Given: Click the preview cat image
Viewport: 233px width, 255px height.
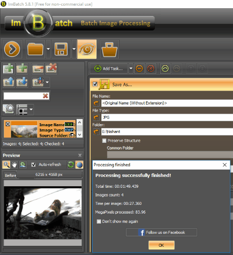Looking at the screenshot, I should [43, 213].
